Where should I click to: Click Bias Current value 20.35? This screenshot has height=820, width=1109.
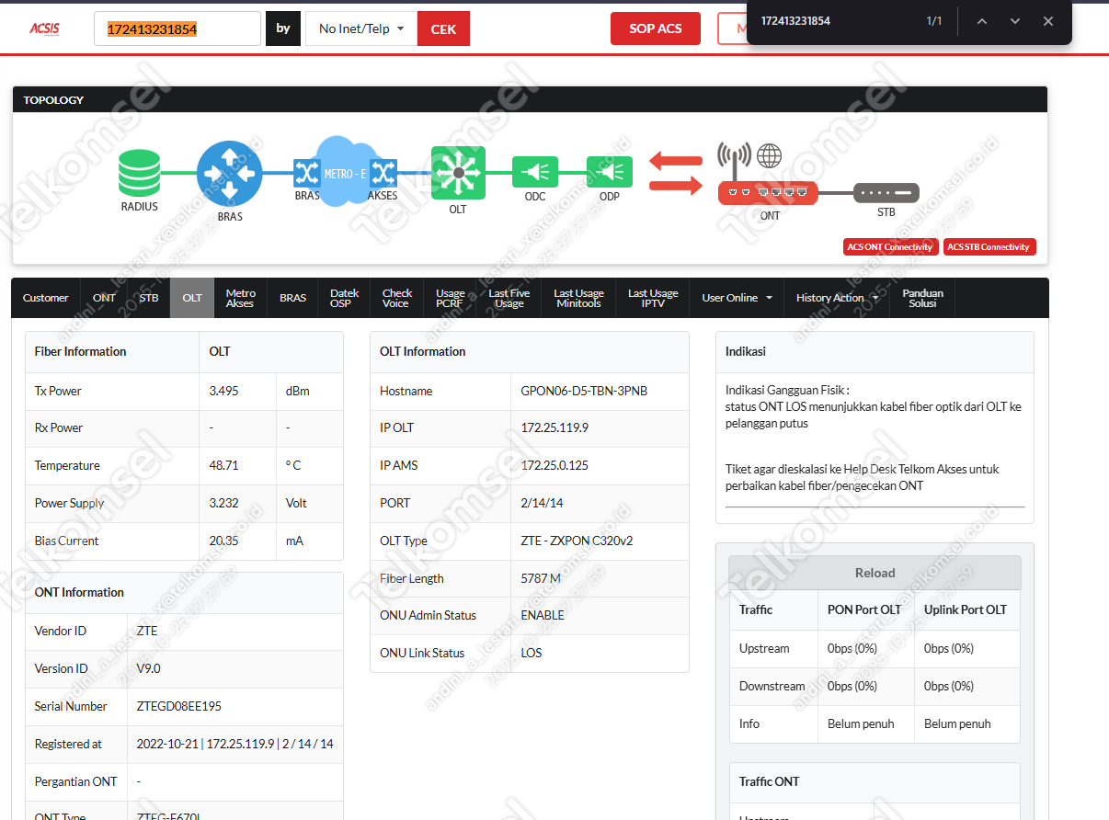tap(223, 541)
